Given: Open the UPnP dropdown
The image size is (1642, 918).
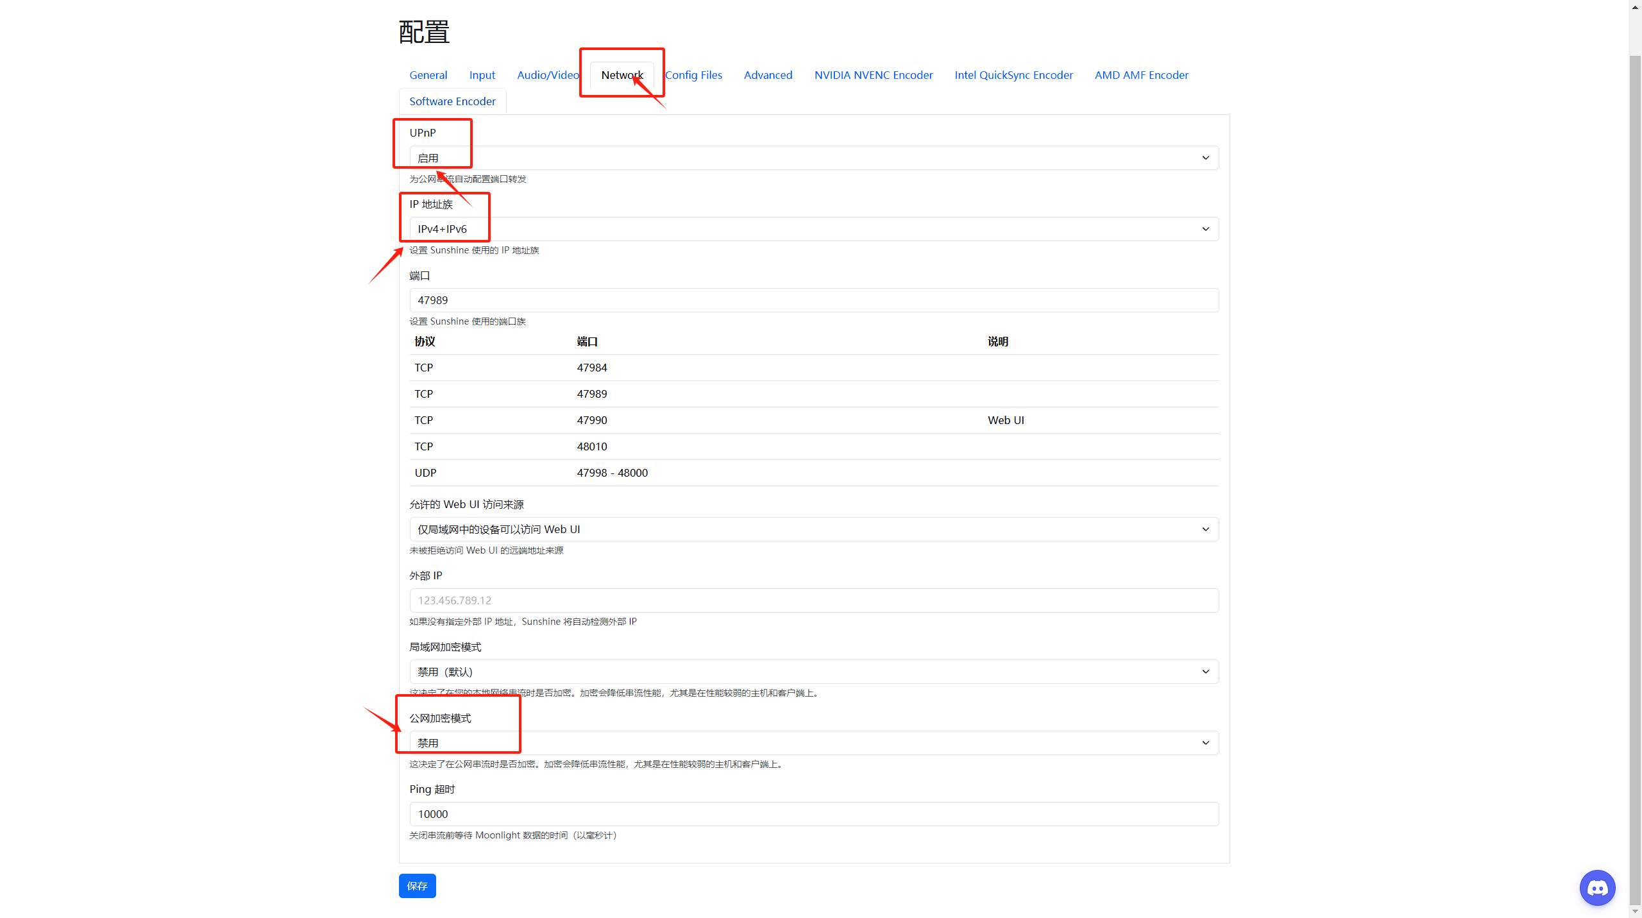Looking at the screenshot, I should click(813, 158).
